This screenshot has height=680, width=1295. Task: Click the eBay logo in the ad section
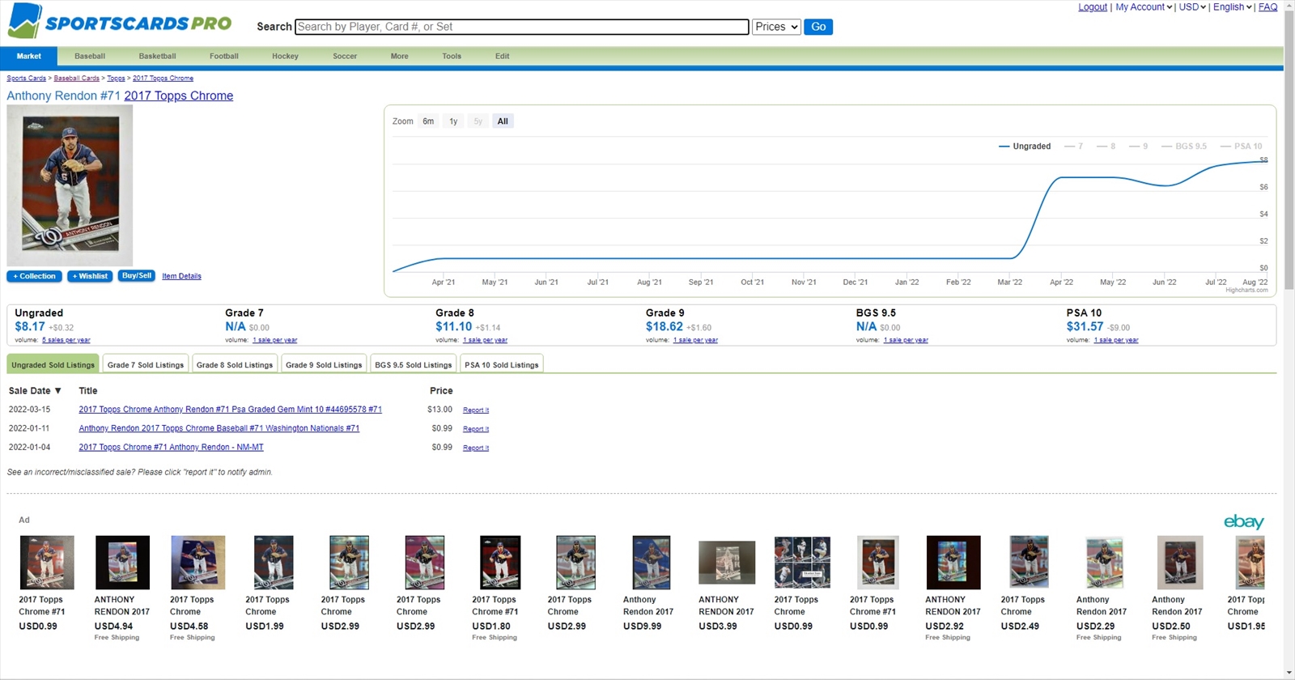(x=1244, y=522)
